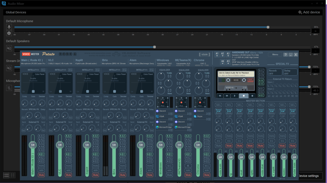This screenshot has height=183, width=327.
Task: Open A2 hardware out device dropdown
Action: (x=222, y=55)
